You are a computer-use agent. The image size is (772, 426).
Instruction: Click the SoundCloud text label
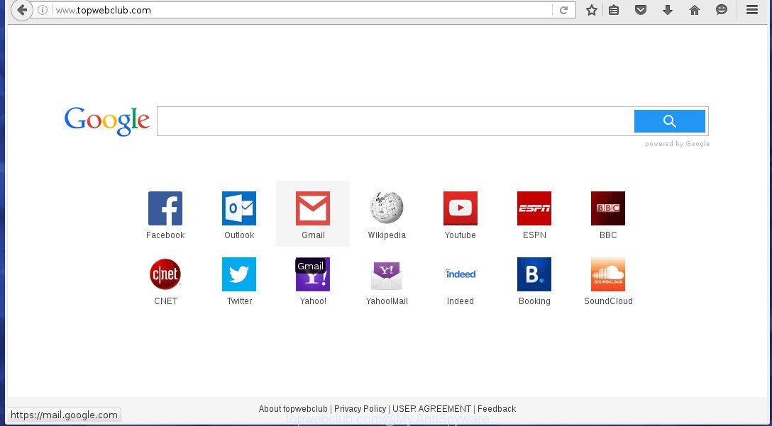[608, 301]
